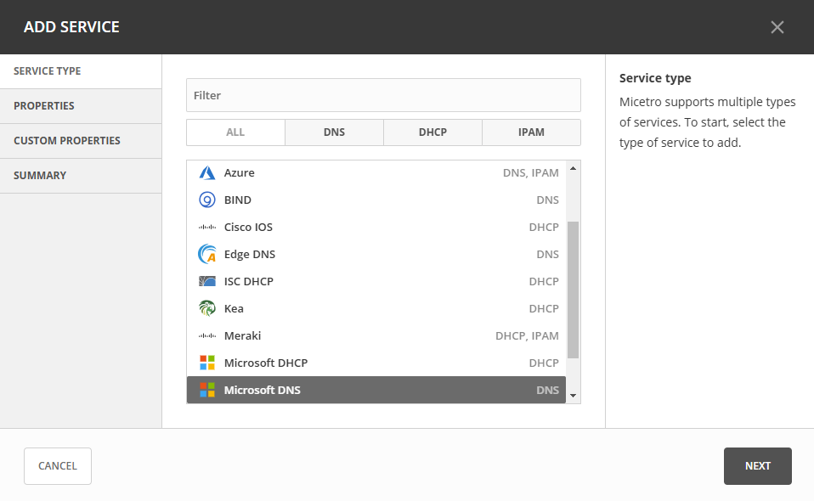The width and height of the screenshot is (814, 501).
Task: Select the BIND logo icon
Action: pos(207,200)
